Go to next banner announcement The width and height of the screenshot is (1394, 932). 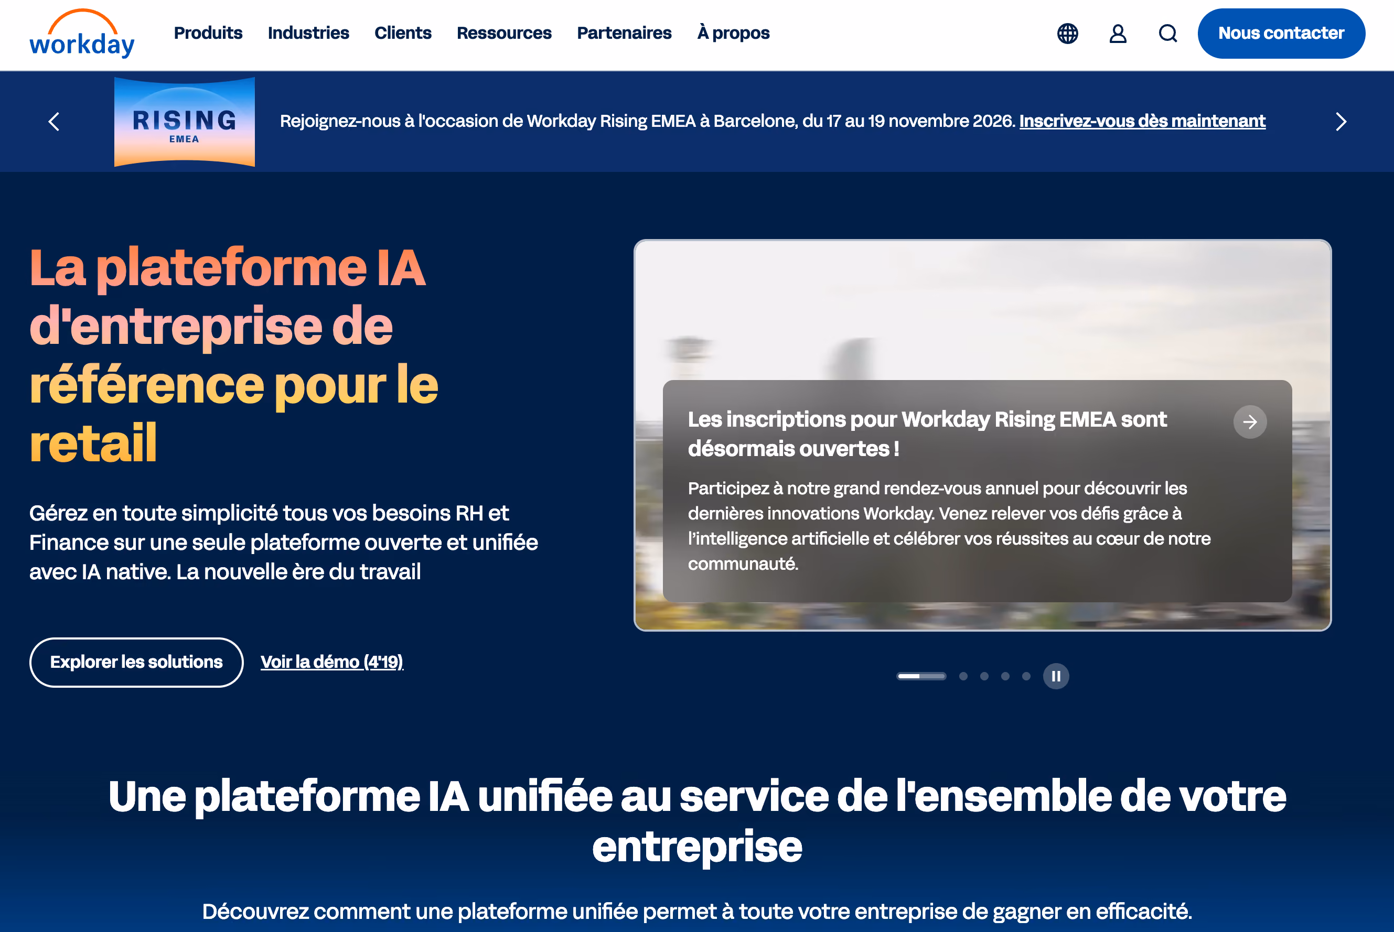pos(1341,122)
